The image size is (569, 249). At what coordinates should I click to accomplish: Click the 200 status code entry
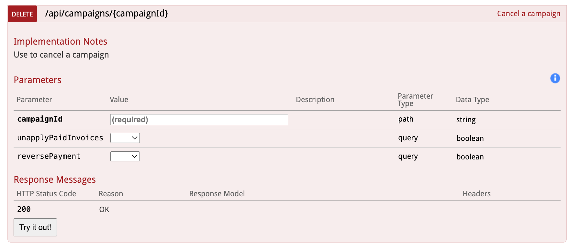click(x=24, y=209)
